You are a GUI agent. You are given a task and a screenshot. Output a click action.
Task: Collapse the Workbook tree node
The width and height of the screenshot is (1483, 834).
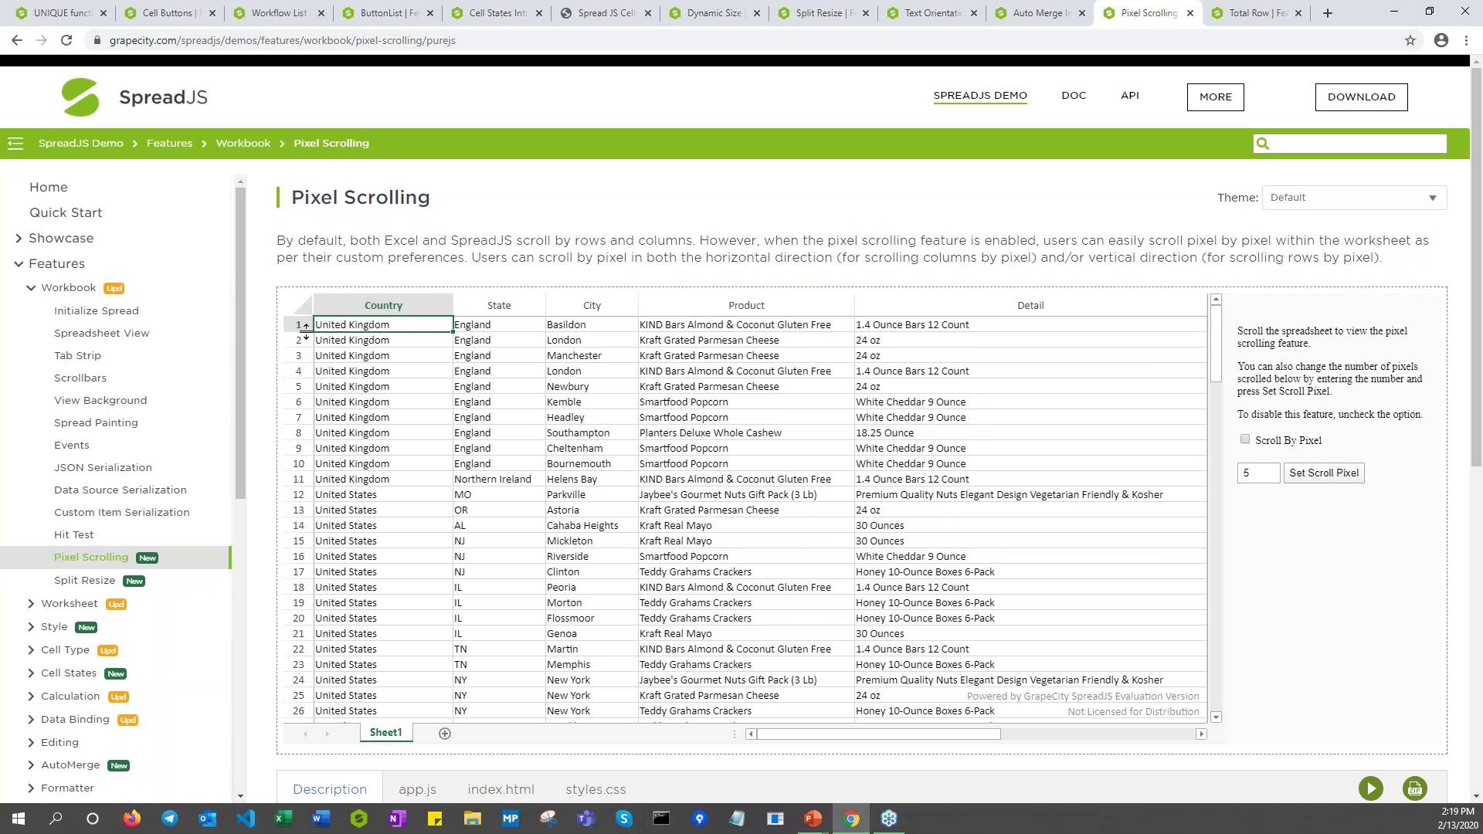(31, 288)
